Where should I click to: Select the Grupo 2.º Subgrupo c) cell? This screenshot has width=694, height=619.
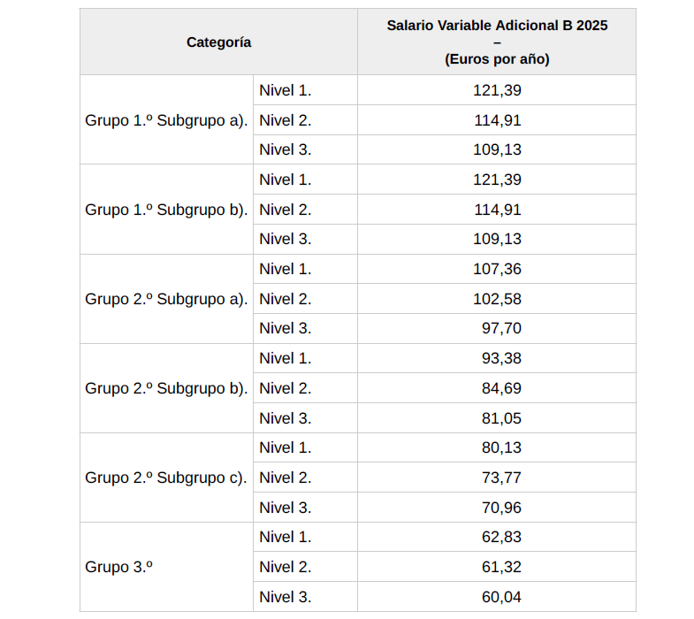point(166,478)
